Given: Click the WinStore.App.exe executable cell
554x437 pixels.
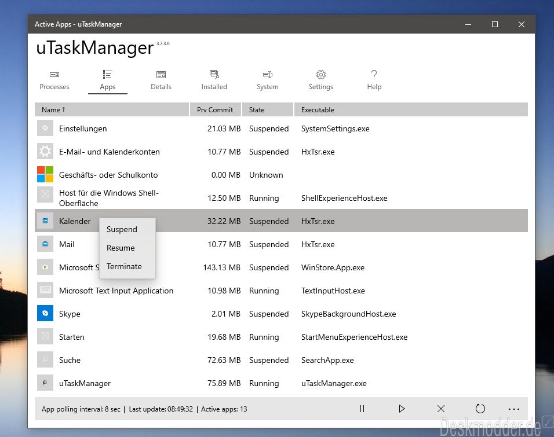Looking at the screenshot, I should click(x=333, y=267).
